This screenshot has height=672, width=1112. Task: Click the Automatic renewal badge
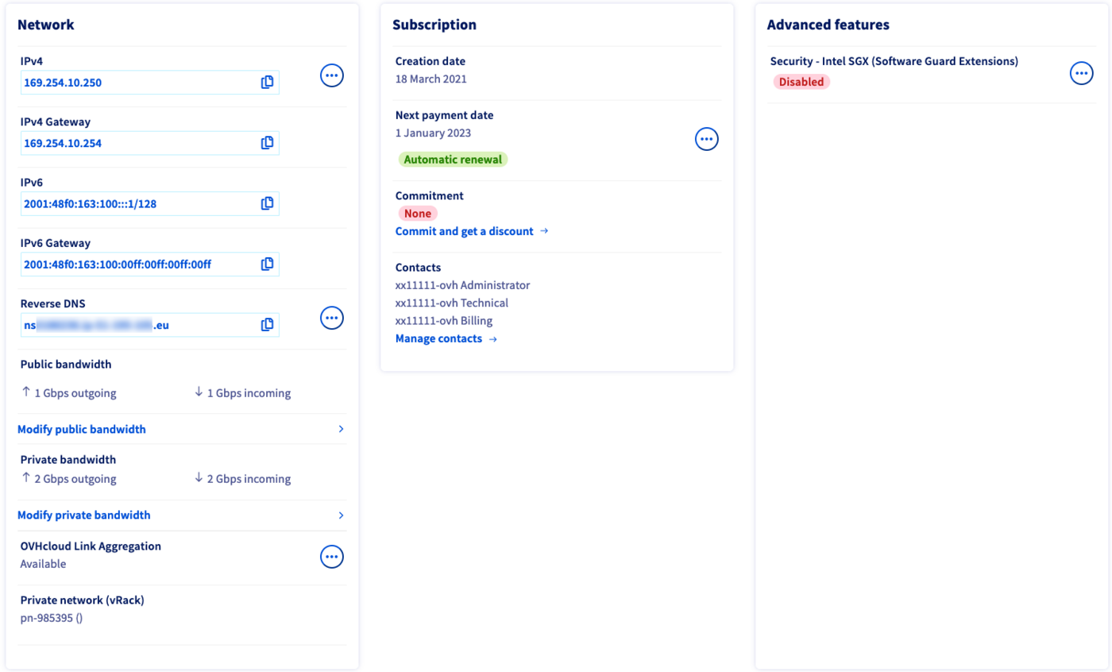[453, 159]
